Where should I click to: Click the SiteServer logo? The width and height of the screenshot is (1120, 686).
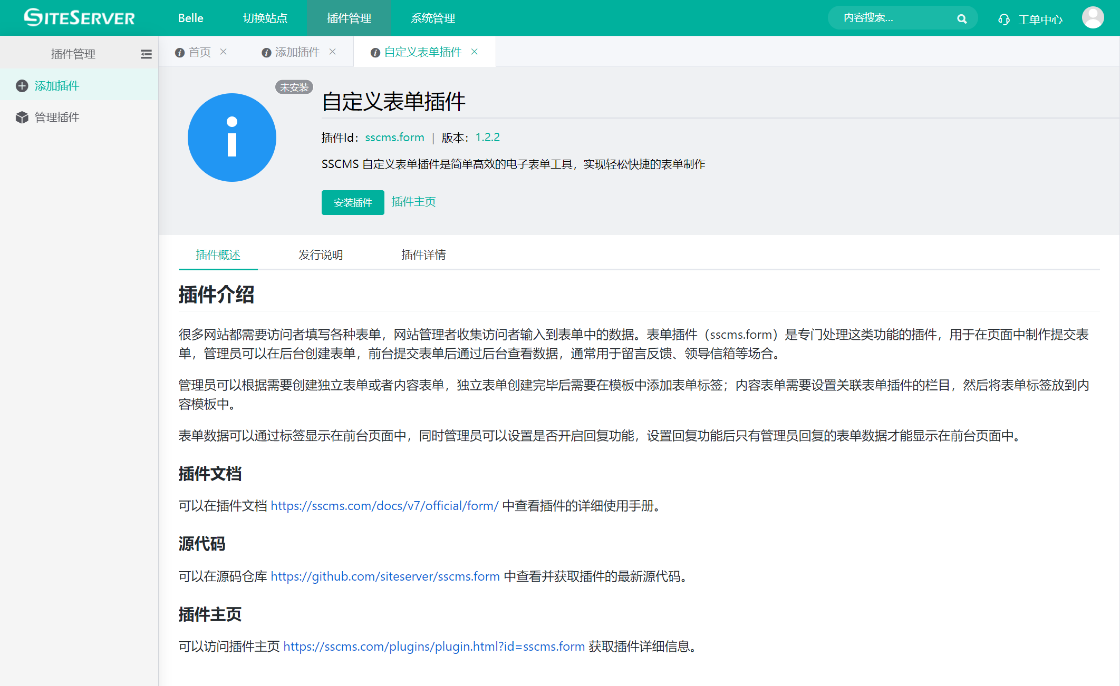pyautogui.click(x=79, y=18)
